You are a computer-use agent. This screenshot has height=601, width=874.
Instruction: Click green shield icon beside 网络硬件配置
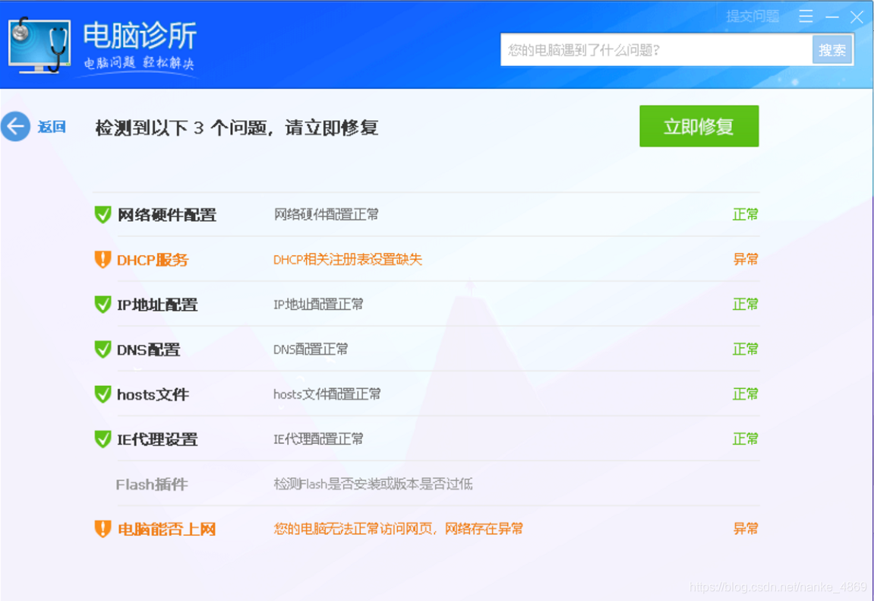[x=103, y=214]
